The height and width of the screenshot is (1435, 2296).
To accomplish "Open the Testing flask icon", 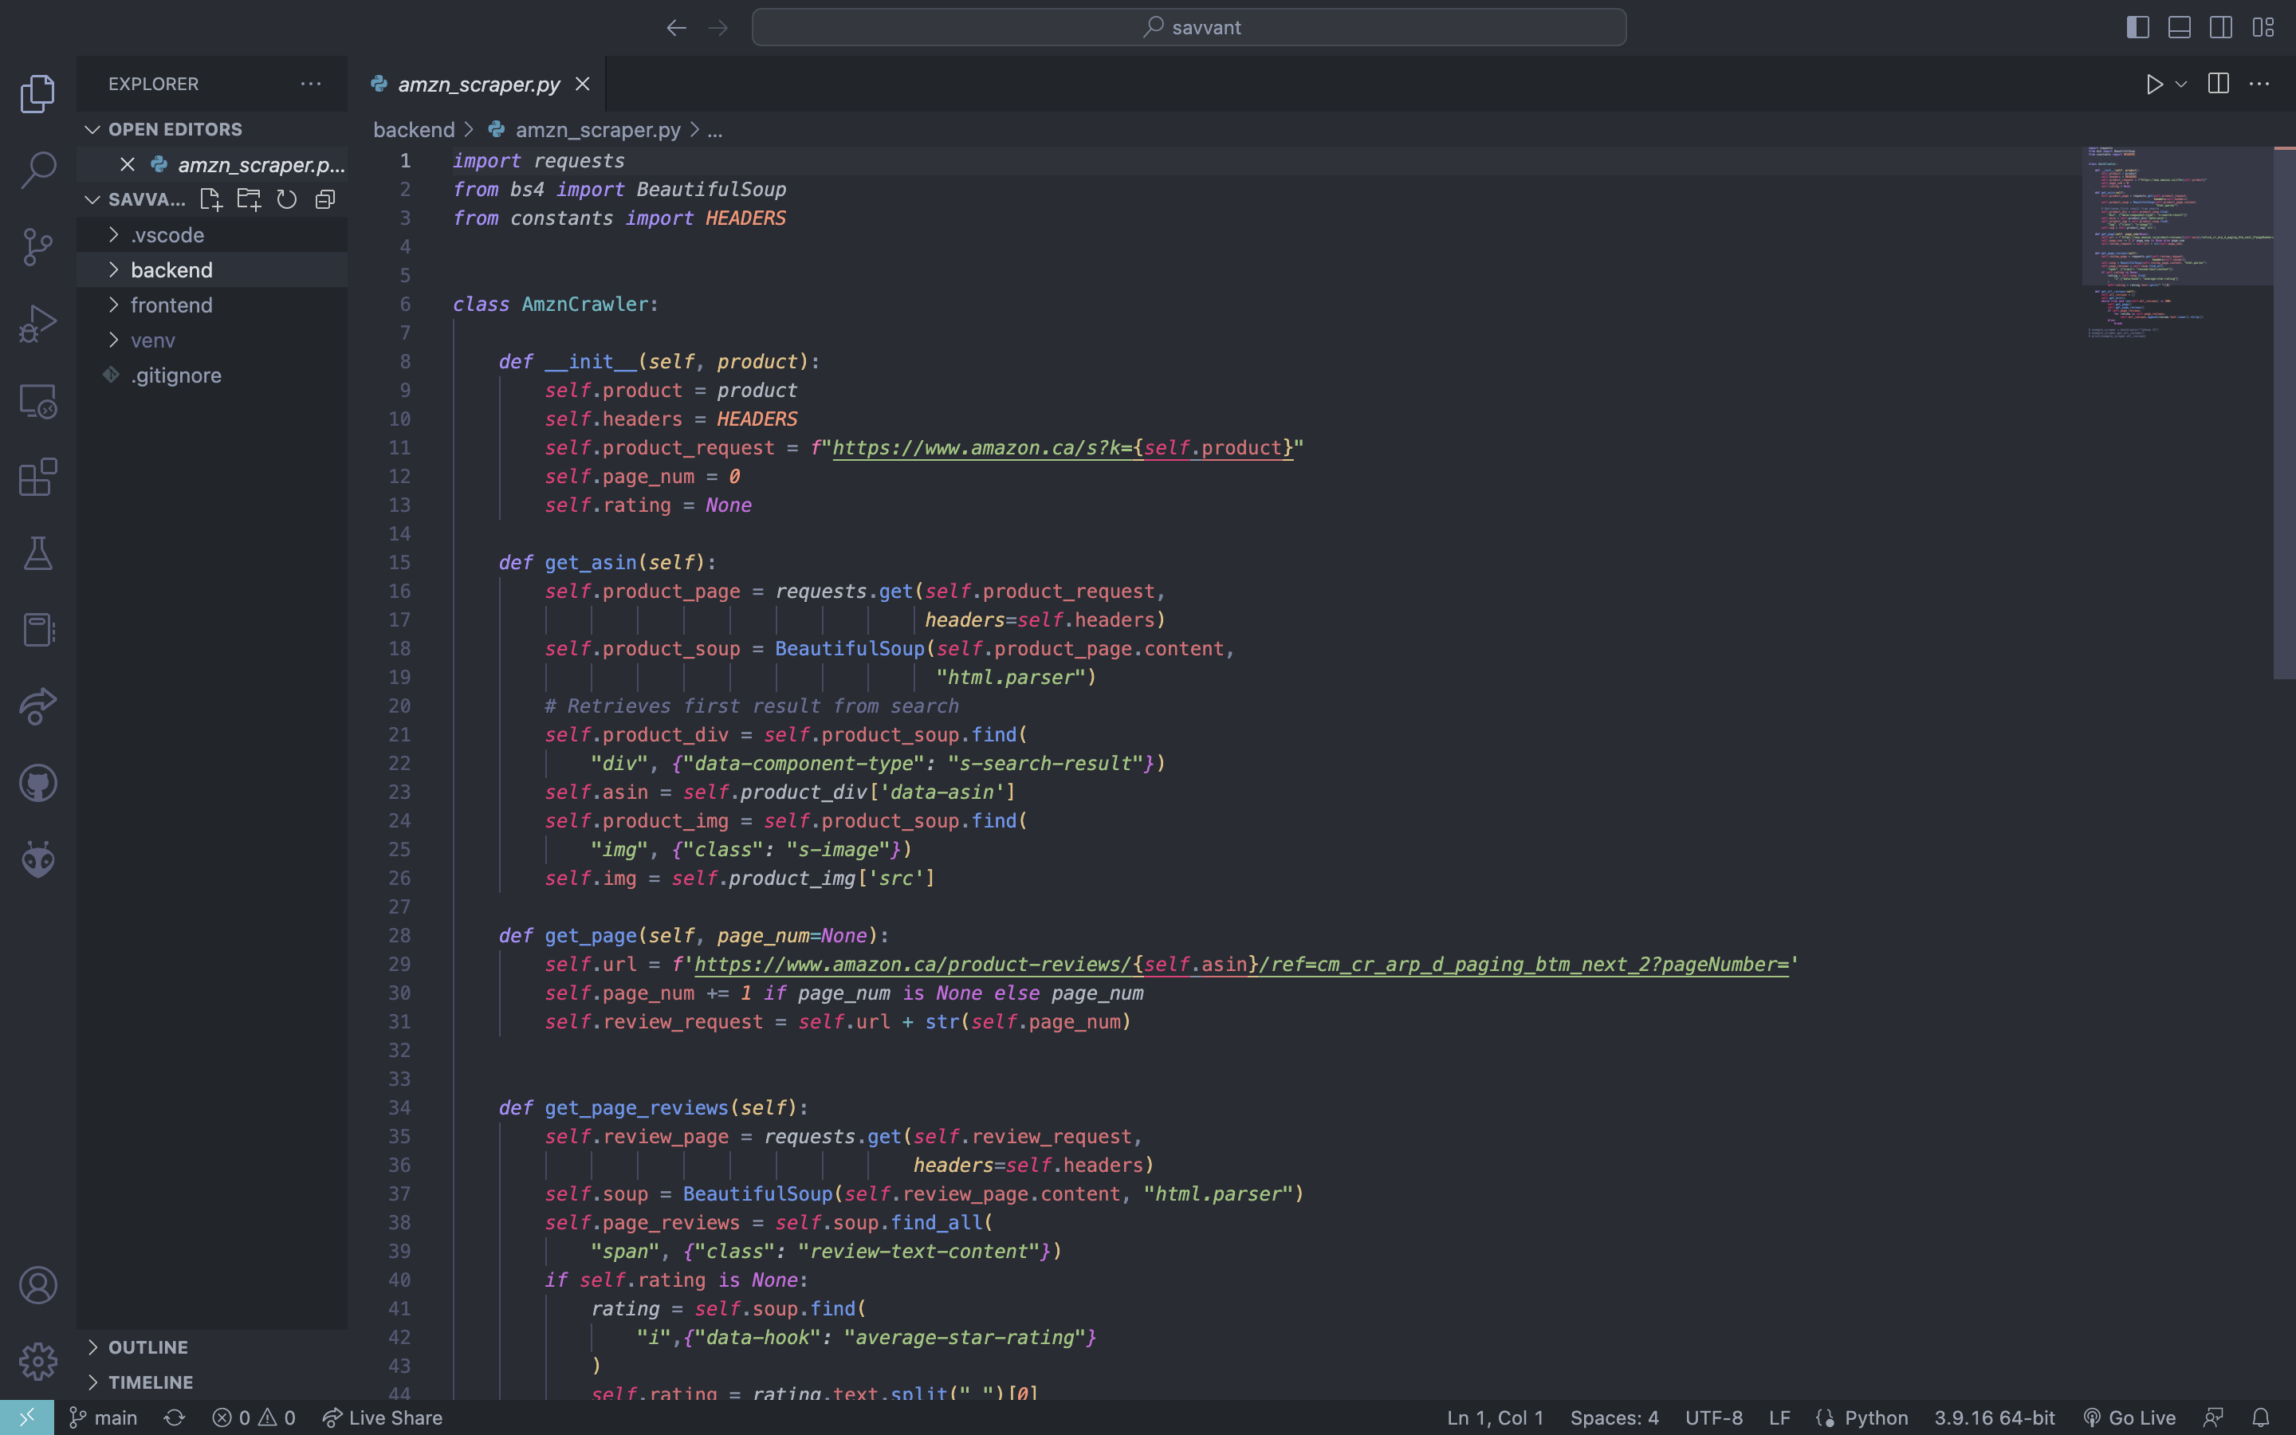I will [x=38, y=553].
